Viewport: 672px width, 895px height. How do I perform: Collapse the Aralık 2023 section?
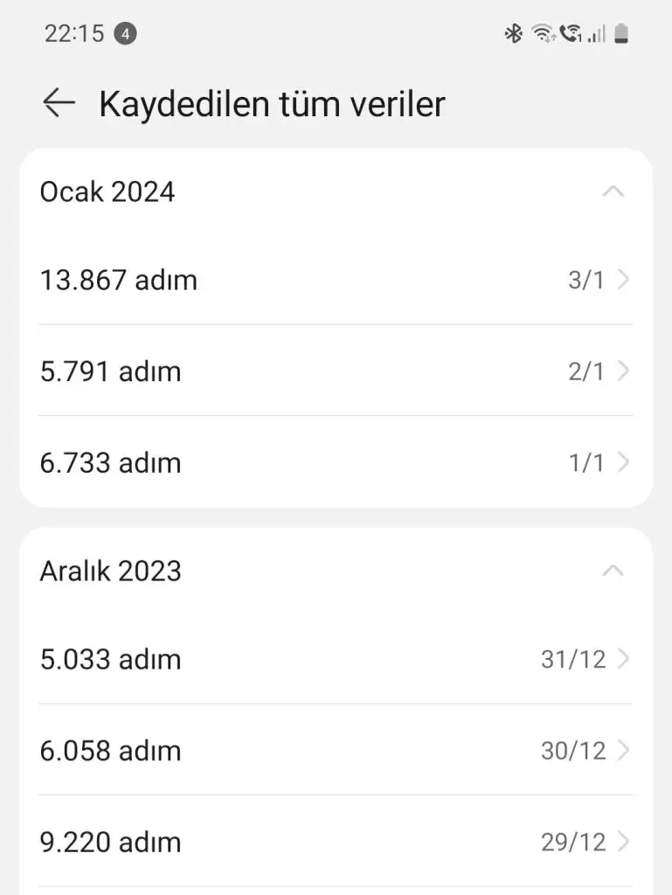click(x=613, y=571)
